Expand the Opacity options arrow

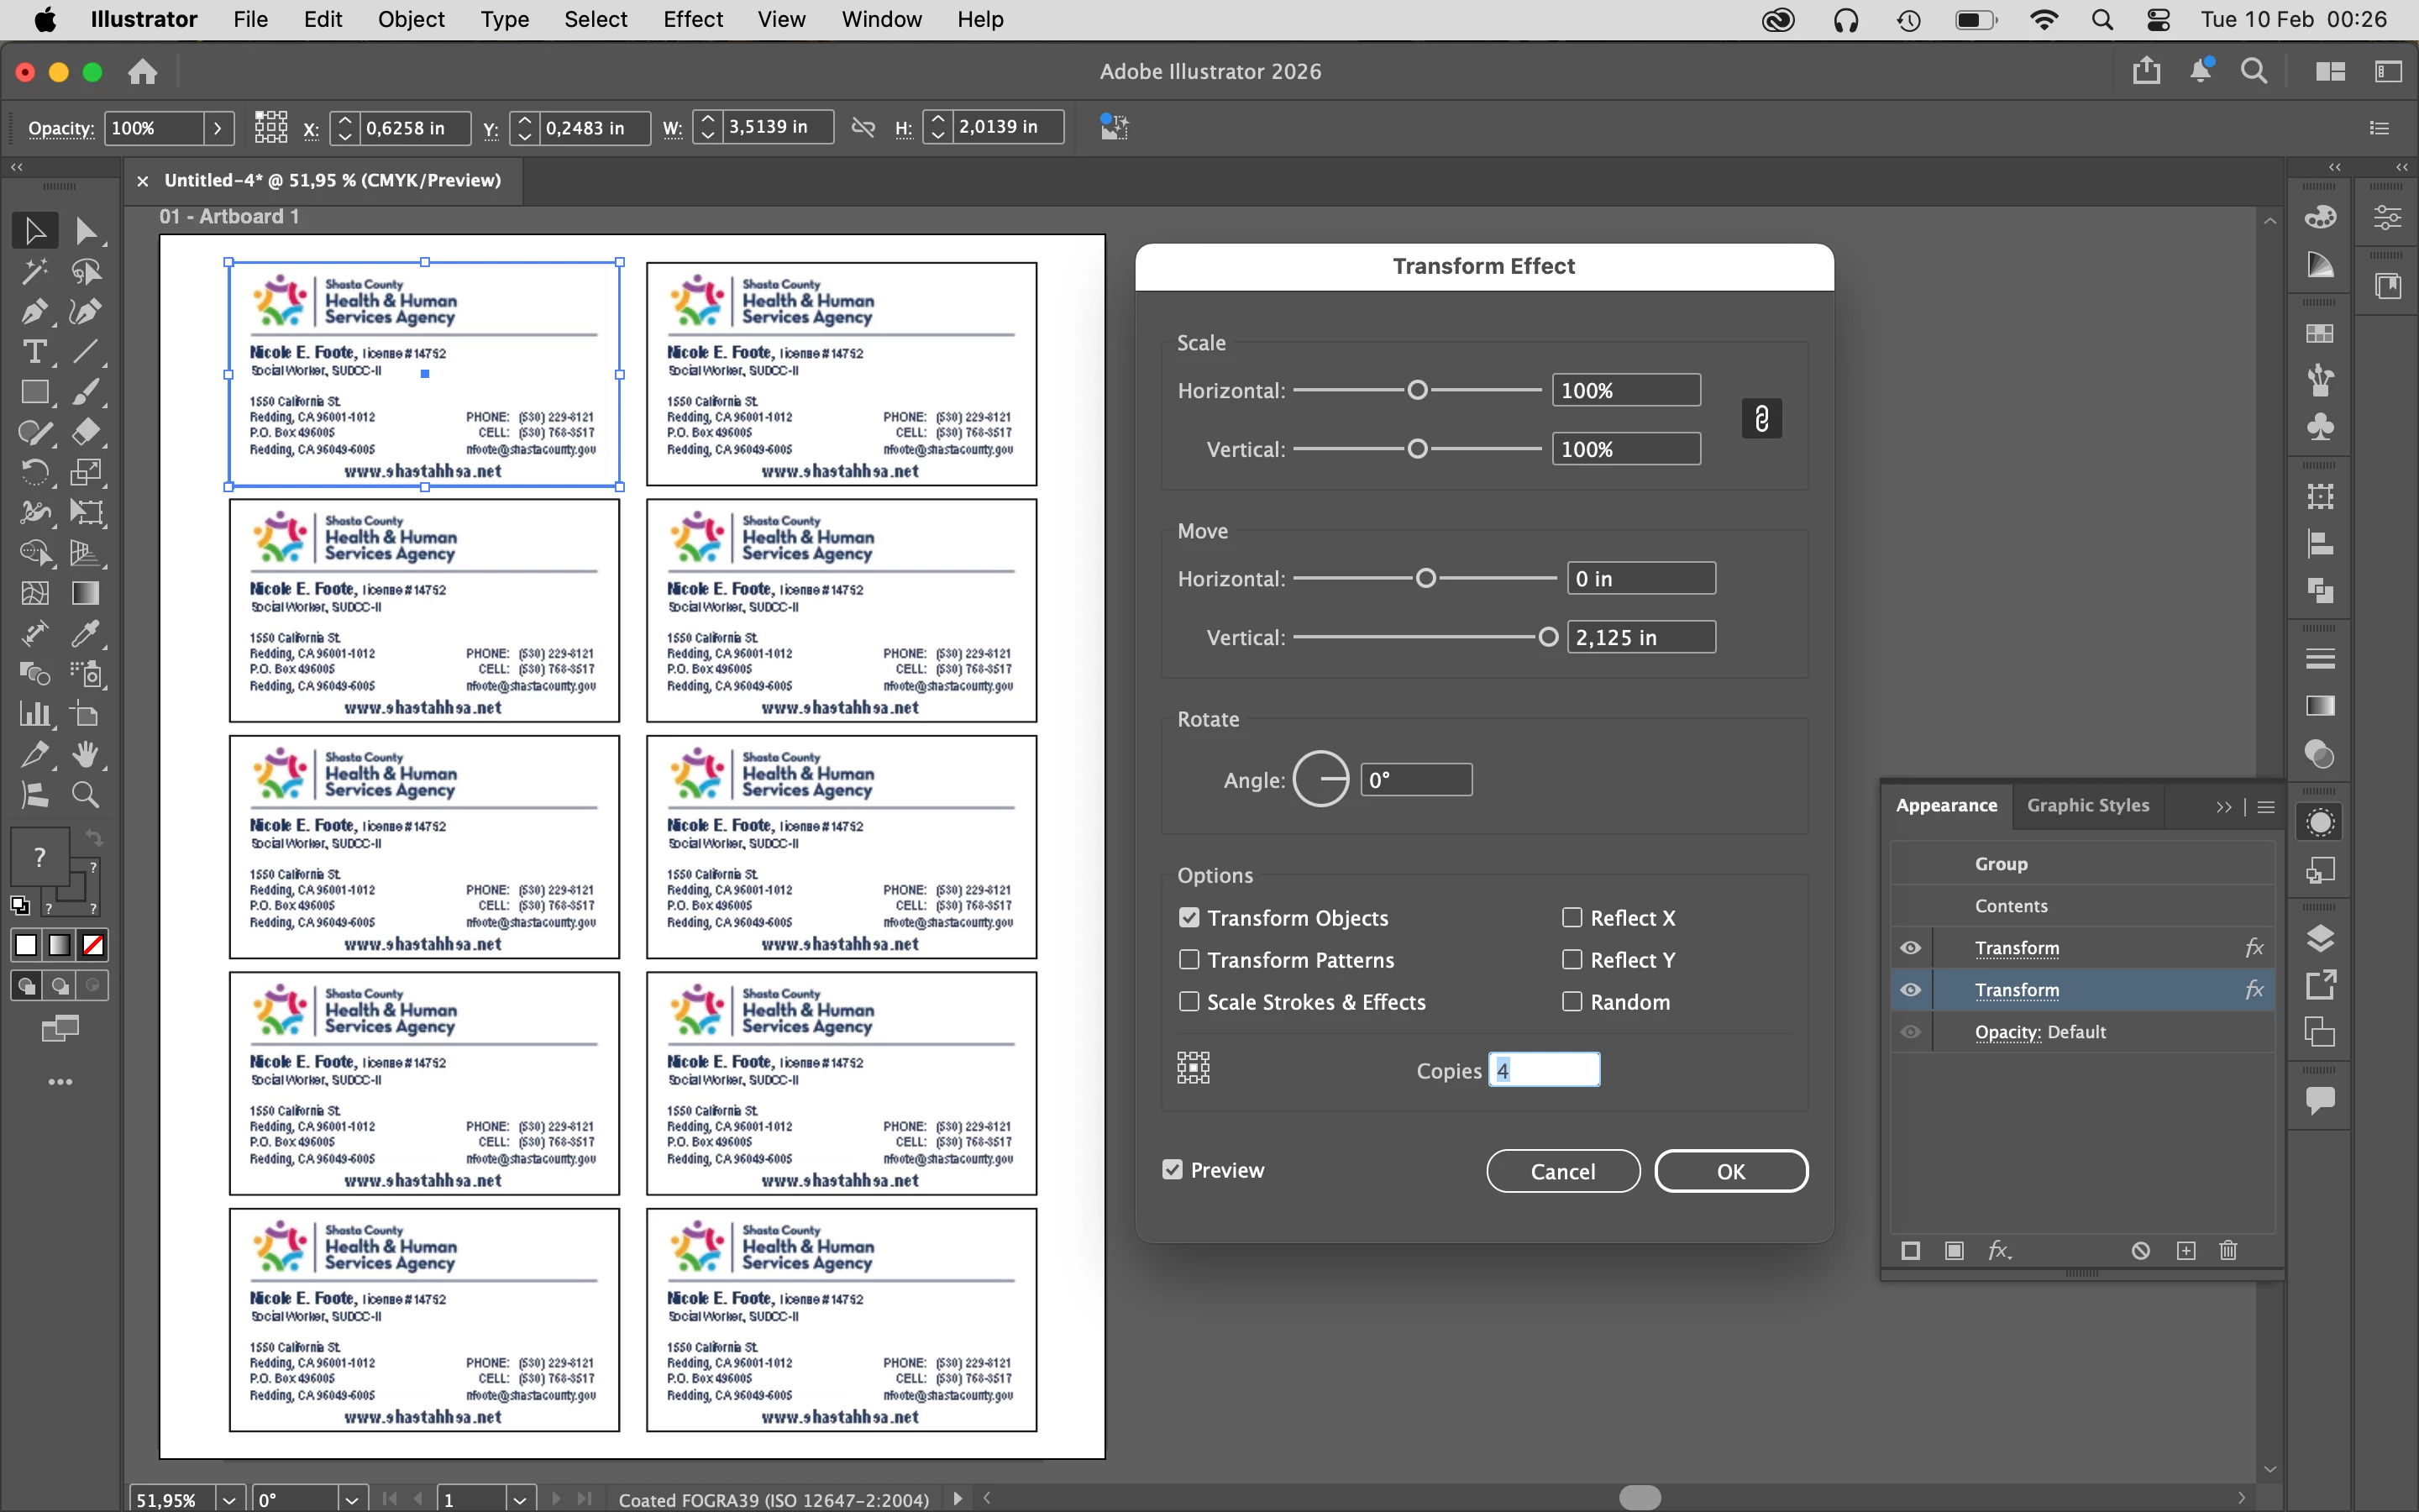click(218, 128)
